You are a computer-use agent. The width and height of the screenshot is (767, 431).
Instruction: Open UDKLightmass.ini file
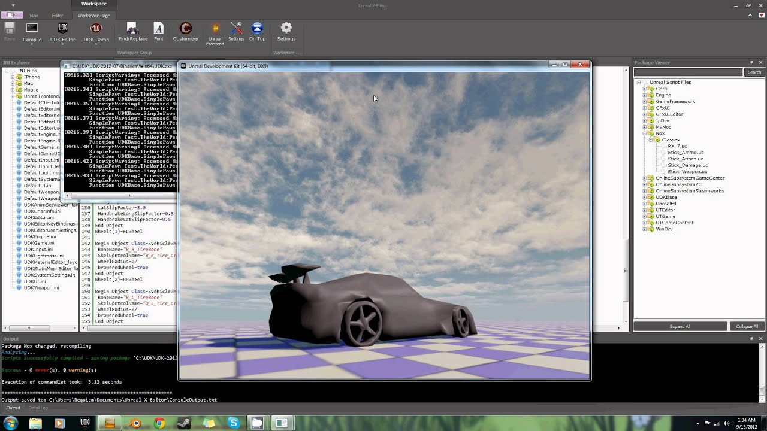(43, 256)
